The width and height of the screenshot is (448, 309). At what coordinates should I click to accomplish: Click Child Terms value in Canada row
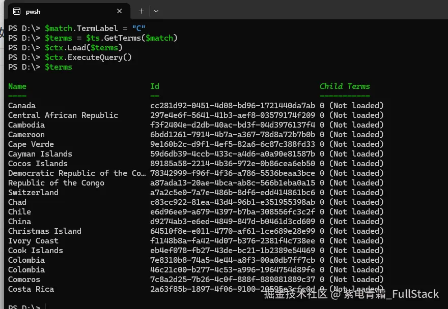[x=352, y=106]
